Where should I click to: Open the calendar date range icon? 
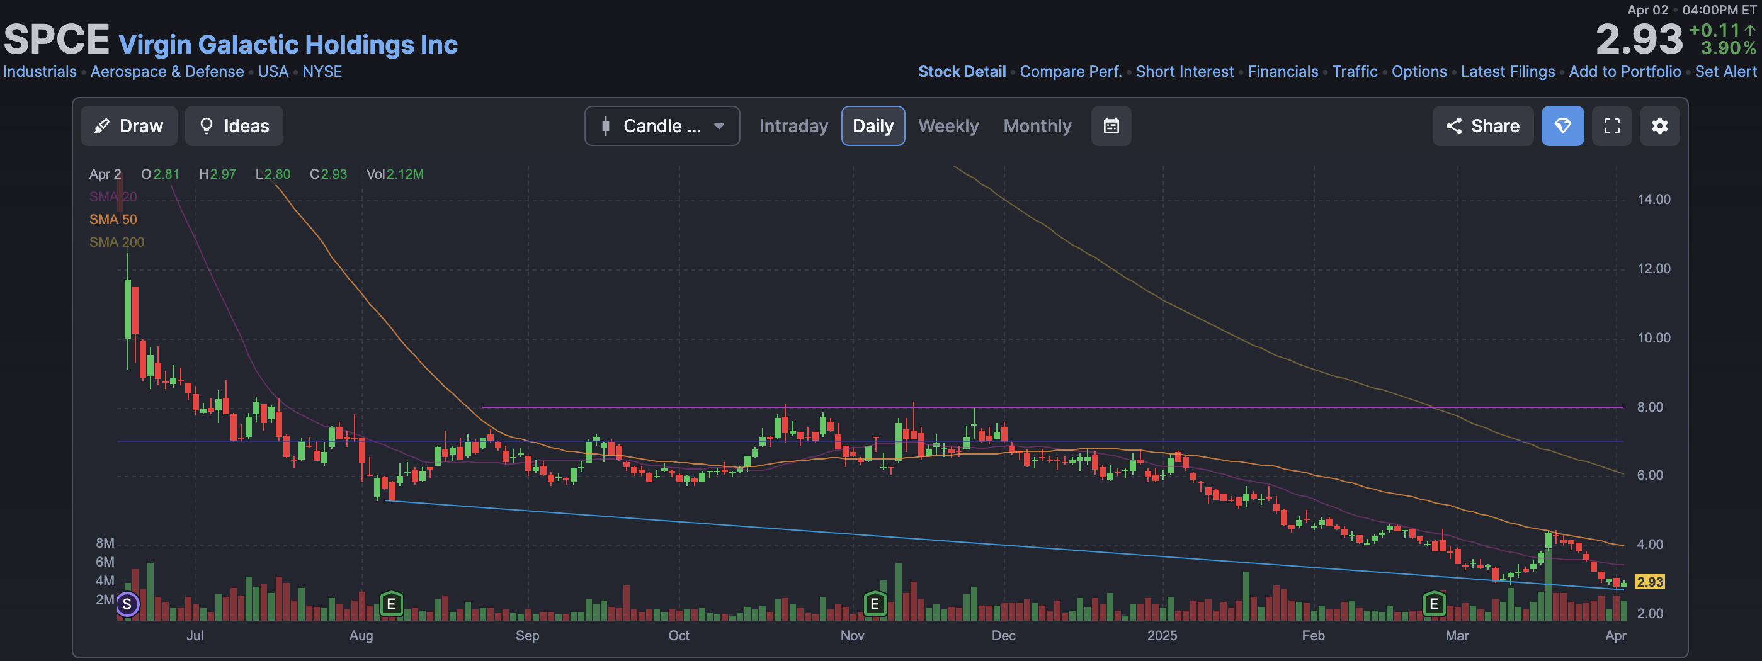(1111, 126)
